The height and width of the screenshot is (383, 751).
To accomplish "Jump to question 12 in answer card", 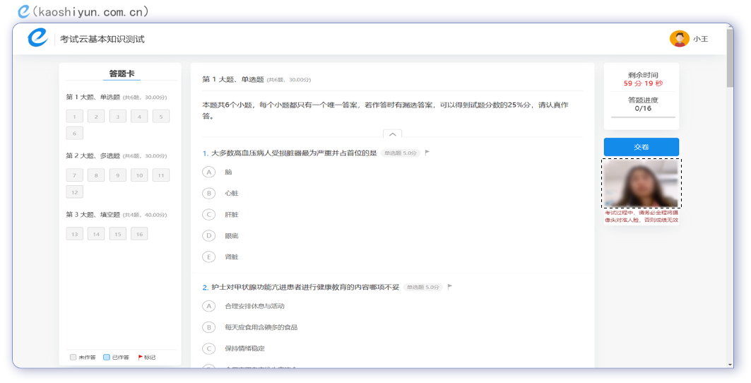I will coord(74,192).
